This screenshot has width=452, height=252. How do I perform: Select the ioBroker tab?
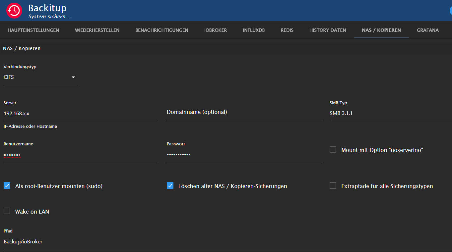[x=216, y=30]
